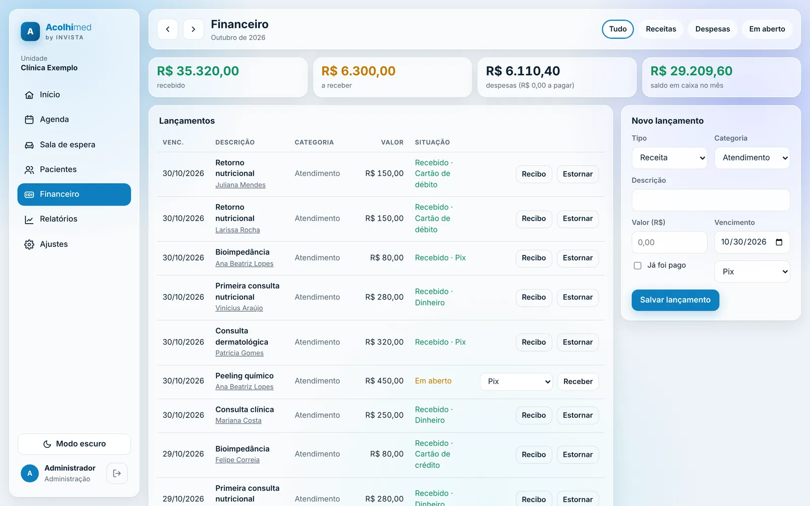Viewport: 810px width, 506px height.
Task: Click the Administrador avatar circle
Action: pyautogui.click(x=30, y=474)
